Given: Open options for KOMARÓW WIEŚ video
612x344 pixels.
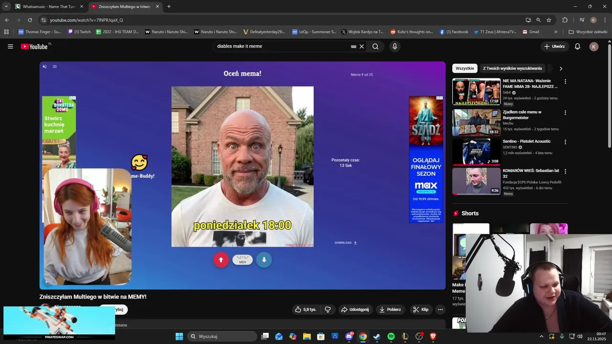Looking at the screenshot, I should click(565, 171).
